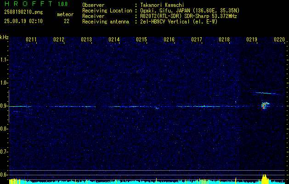Click the kHz axis unit label

coord(4,37)
